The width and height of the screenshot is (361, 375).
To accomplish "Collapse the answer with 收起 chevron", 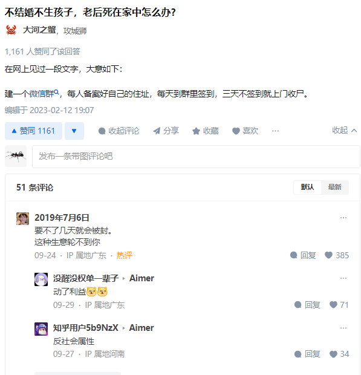I will (x=345, y=130).
